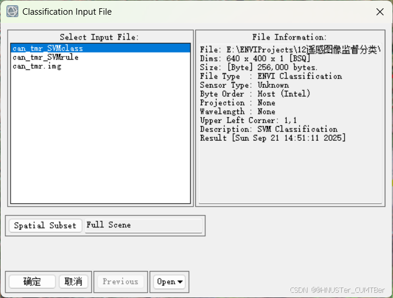Open the Spatial Subset settings
Image resolution: width=393 pixels, height=298 pixels.
click(45, 226)
